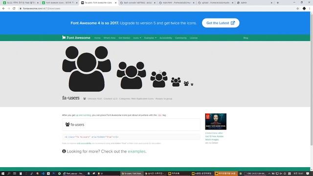Viewport: 313px width, 176px height.
Task: Open the taskbar search icon
Action: [9, 174]
